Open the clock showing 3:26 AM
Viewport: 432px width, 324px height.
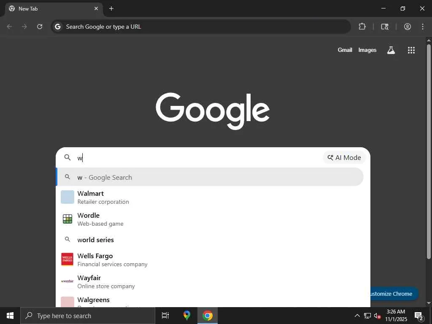point(396,316)
